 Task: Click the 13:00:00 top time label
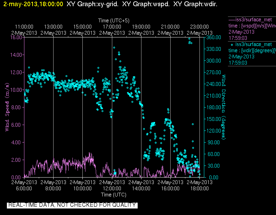[x=53, y=27]
